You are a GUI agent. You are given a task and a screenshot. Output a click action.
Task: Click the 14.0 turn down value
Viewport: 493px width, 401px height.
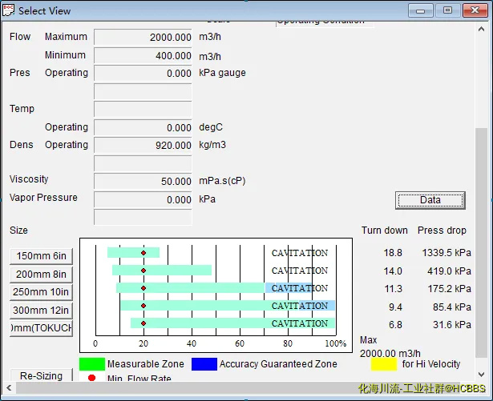[393, 271]
